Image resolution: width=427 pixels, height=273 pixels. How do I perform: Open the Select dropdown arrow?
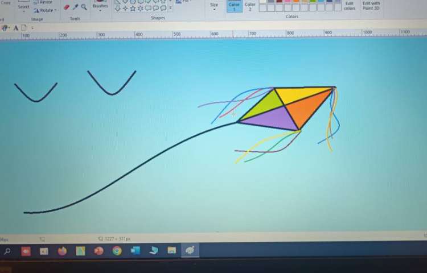tap(23, 12)
